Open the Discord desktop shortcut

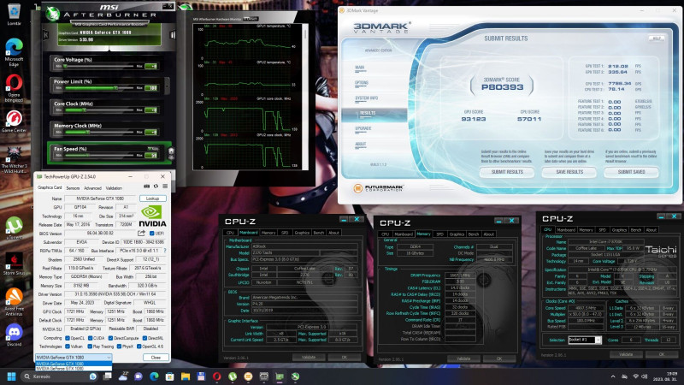[14, 335]
